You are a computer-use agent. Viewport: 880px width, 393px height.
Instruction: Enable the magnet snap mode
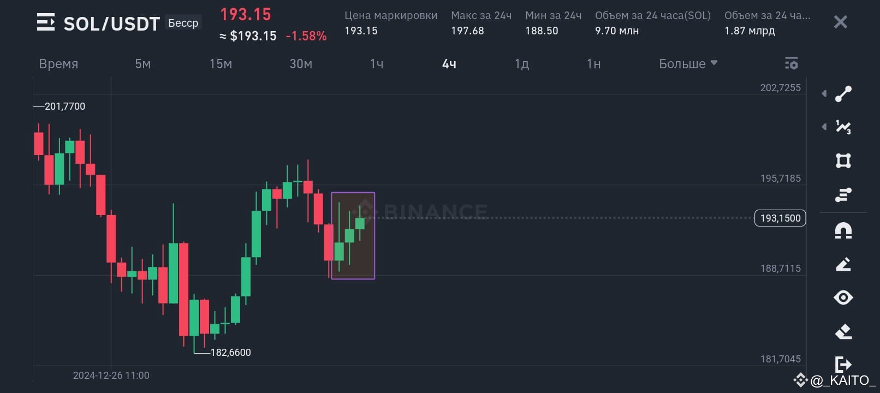pyautogui.click(x=843, y=231)
